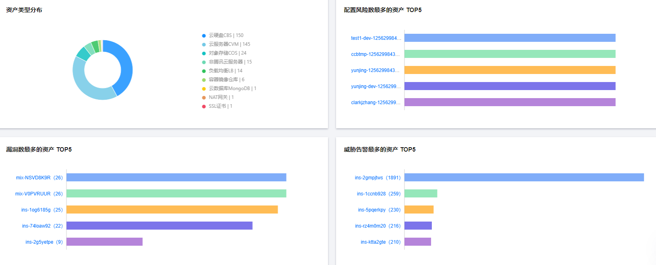This screenshot has height=265, width=656.
Task: Open asset link yunjing-1256299843...
Action: pyautogui.click(x=375, y=70)
